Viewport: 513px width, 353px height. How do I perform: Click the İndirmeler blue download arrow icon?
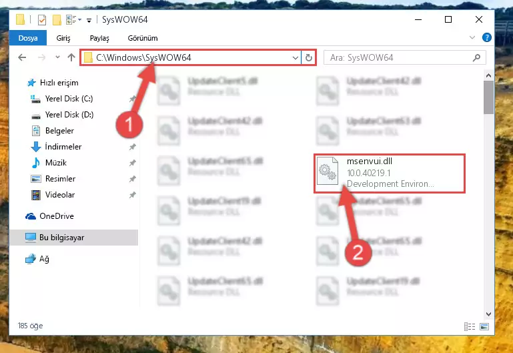[x=35, y=147]
